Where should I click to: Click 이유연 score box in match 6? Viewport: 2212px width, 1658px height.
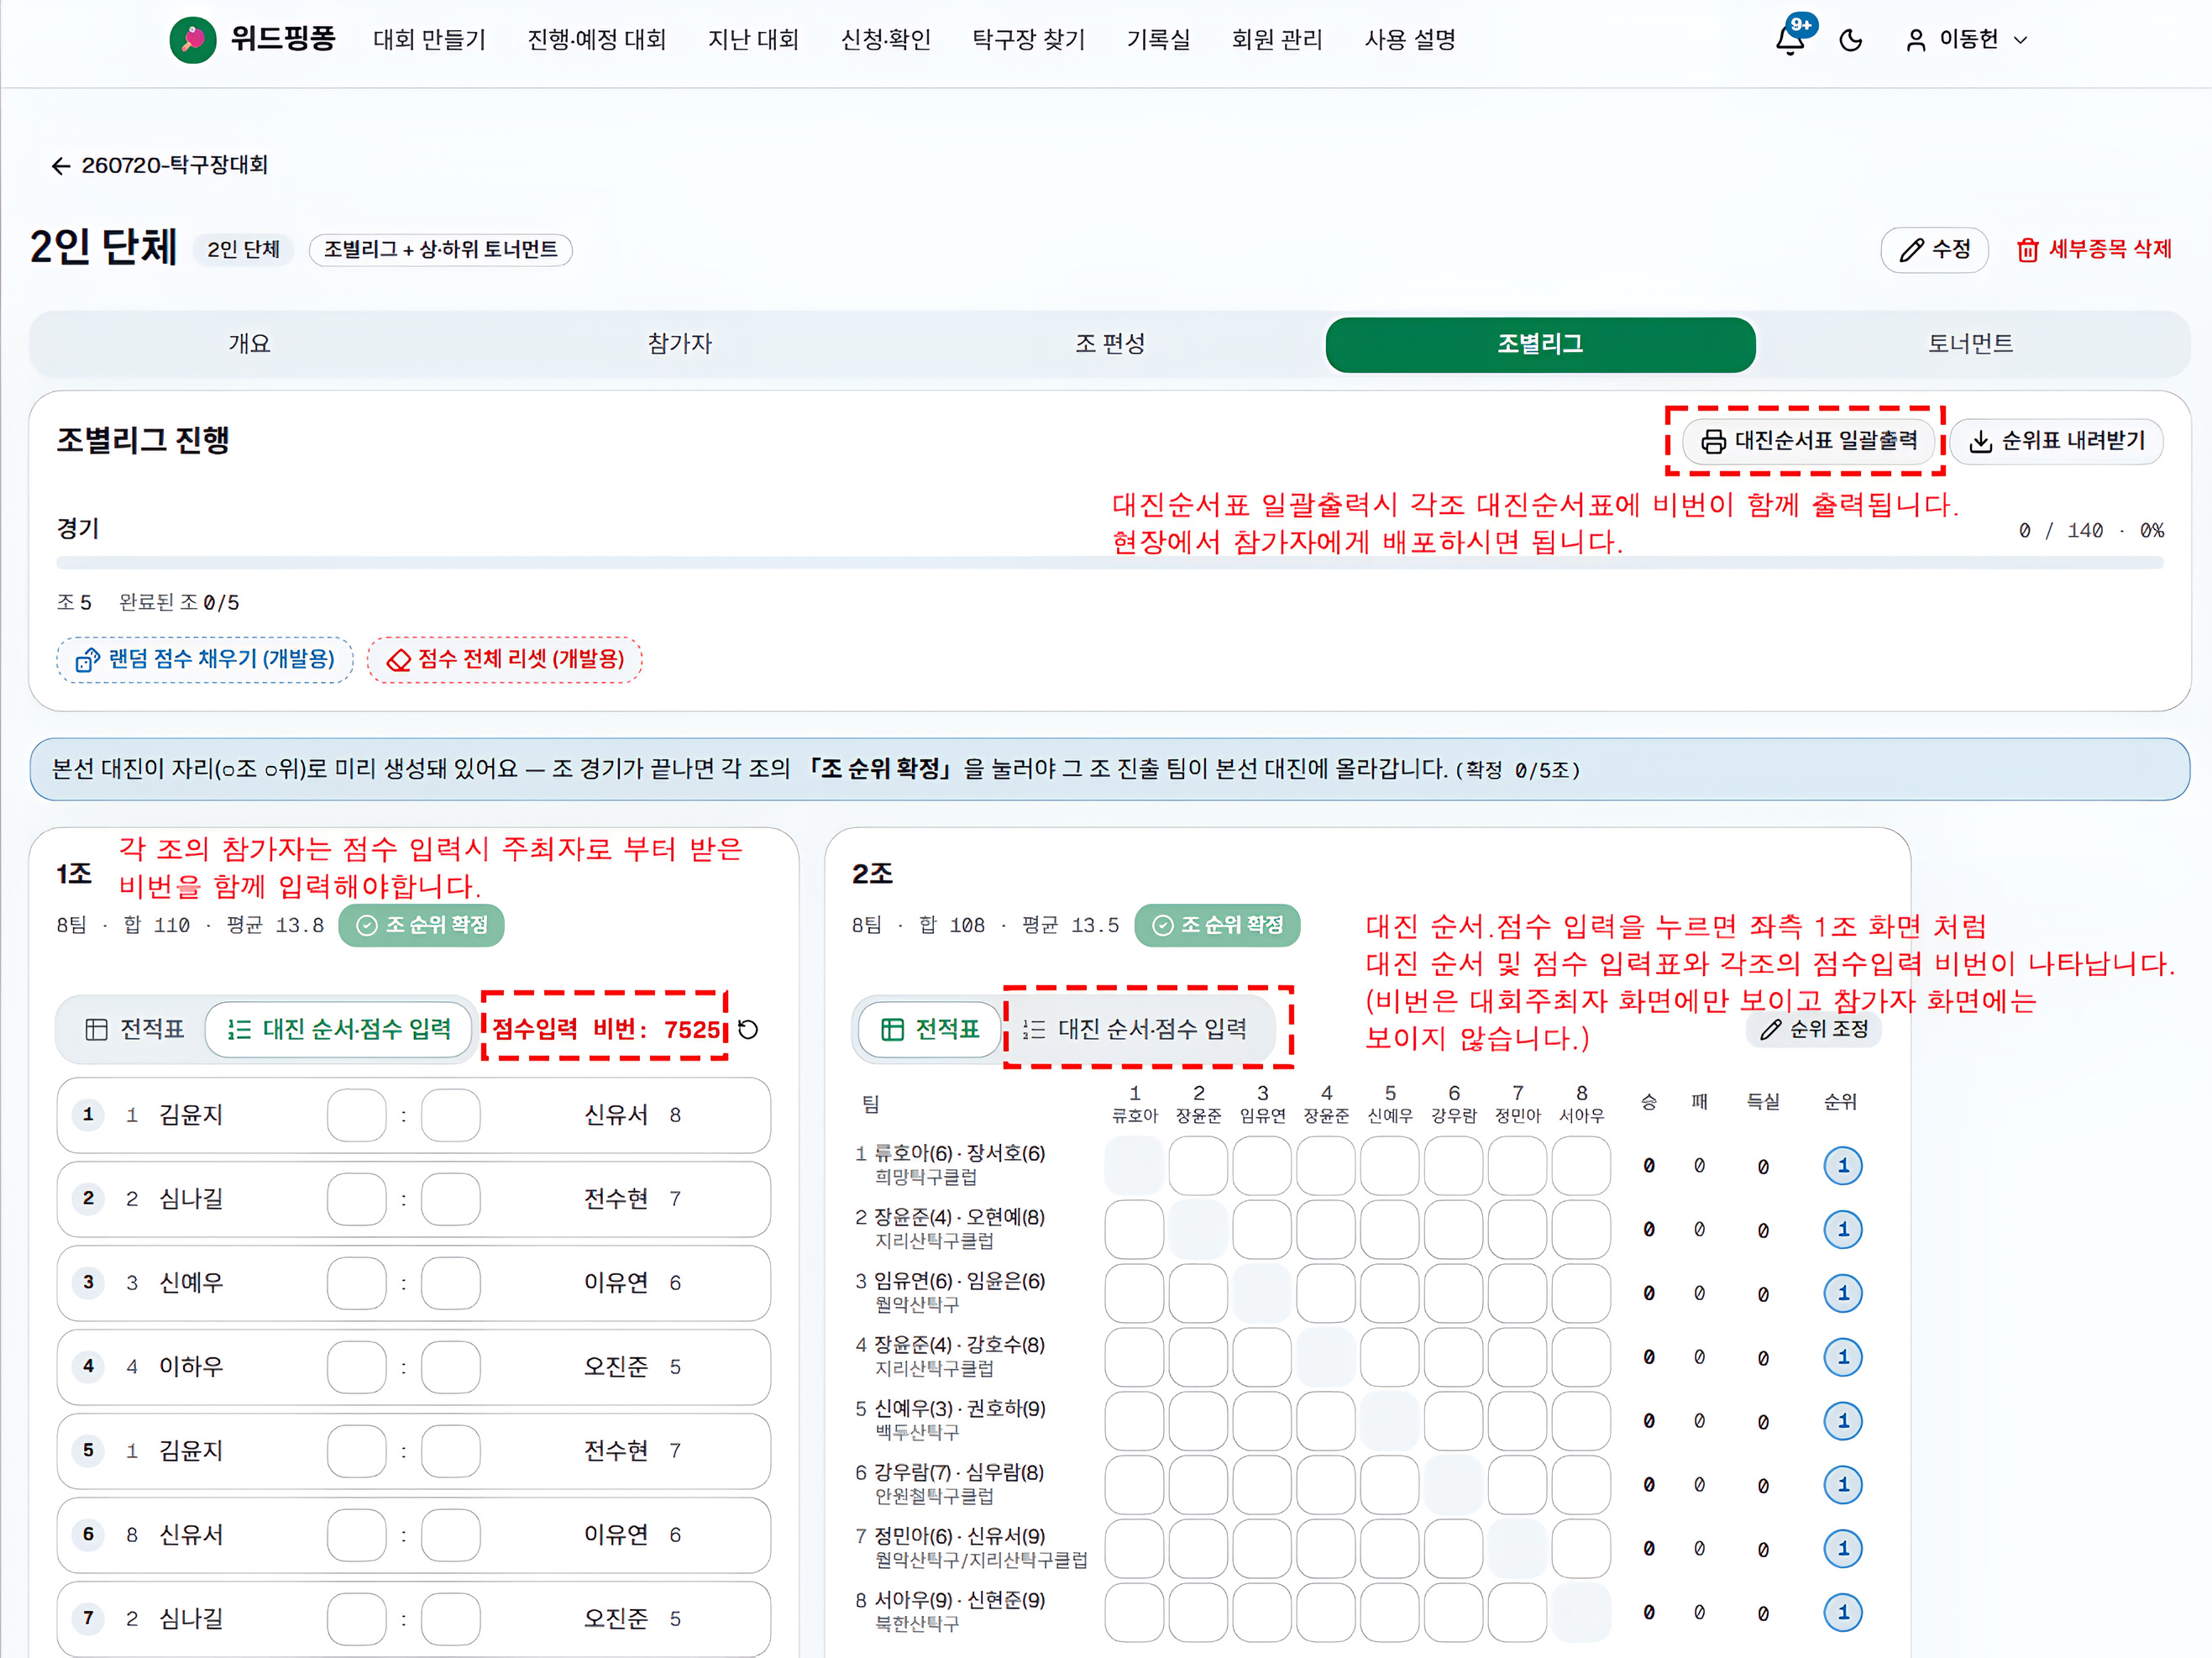[x=451, y=1535]
